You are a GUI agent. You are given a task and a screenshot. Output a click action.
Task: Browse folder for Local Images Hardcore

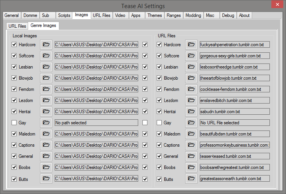[46, 45]
